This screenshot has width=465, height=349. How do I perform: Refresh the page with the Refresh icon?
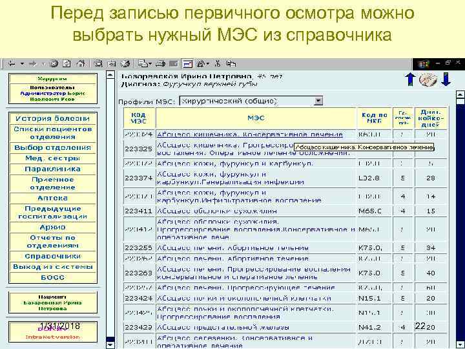[67, 64]
